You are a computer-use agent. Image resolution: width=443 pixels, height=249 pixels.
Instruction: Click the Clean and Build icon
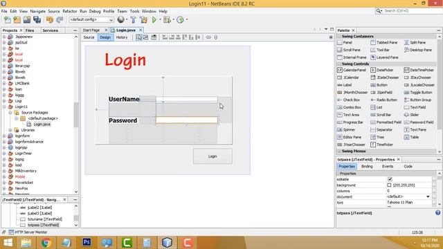(x=143, y=19)
